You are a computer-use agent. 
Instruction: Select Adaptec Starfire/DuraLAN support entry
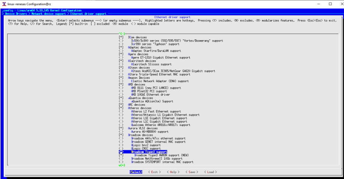point(156,51)
